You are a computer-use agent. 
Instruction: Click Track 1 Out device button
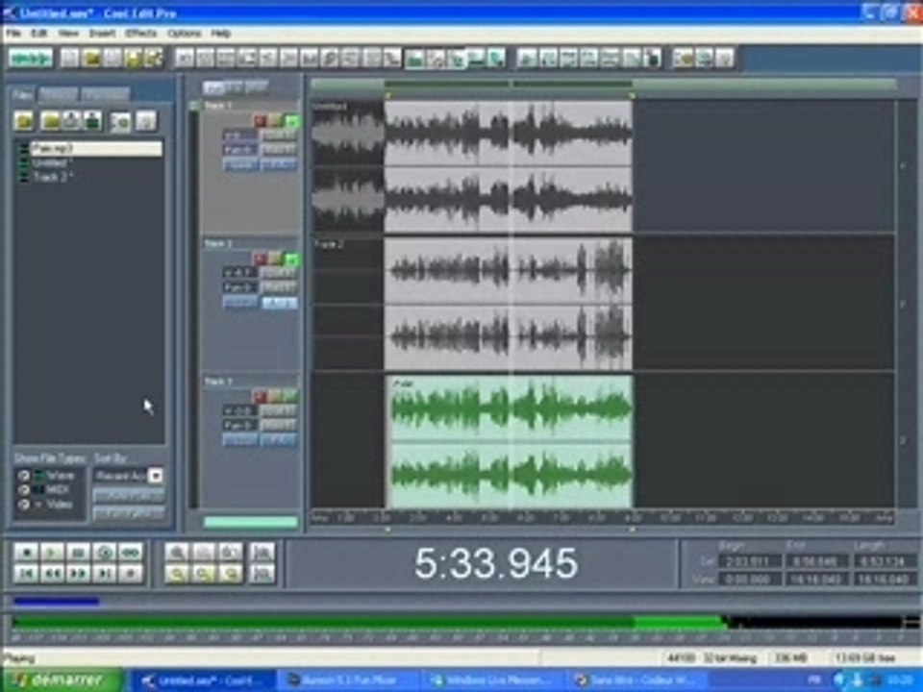(279, 136)
